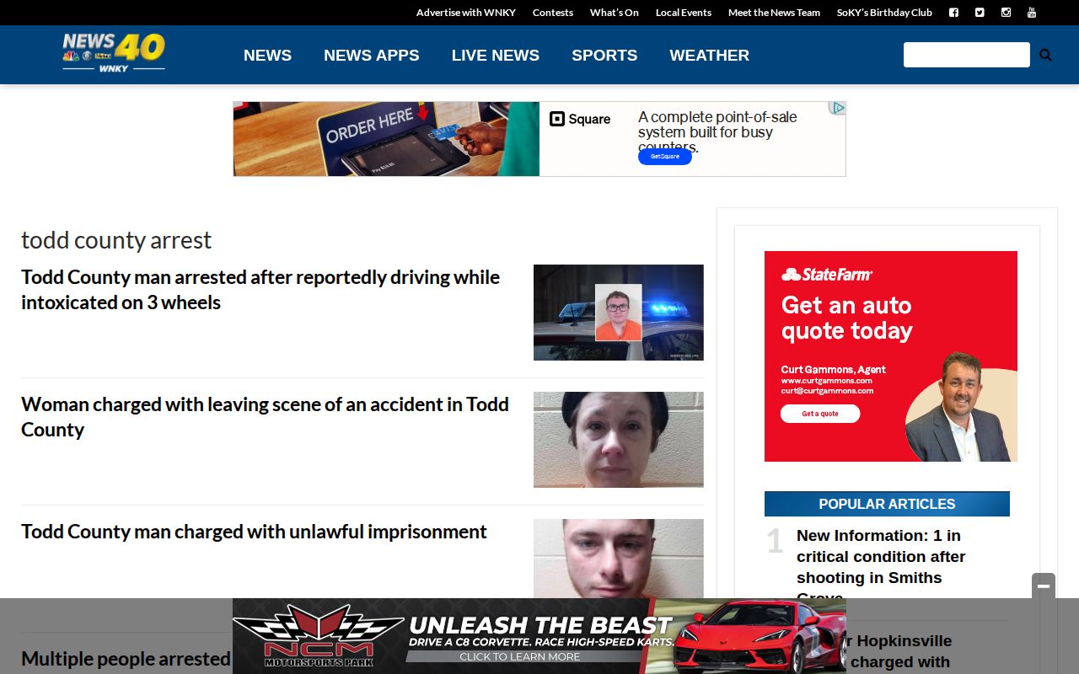Click thumbnail for the 3 wheels arrest story
Image resolution: width=1079 pixels, height=674 pixels.
(619, 313)
